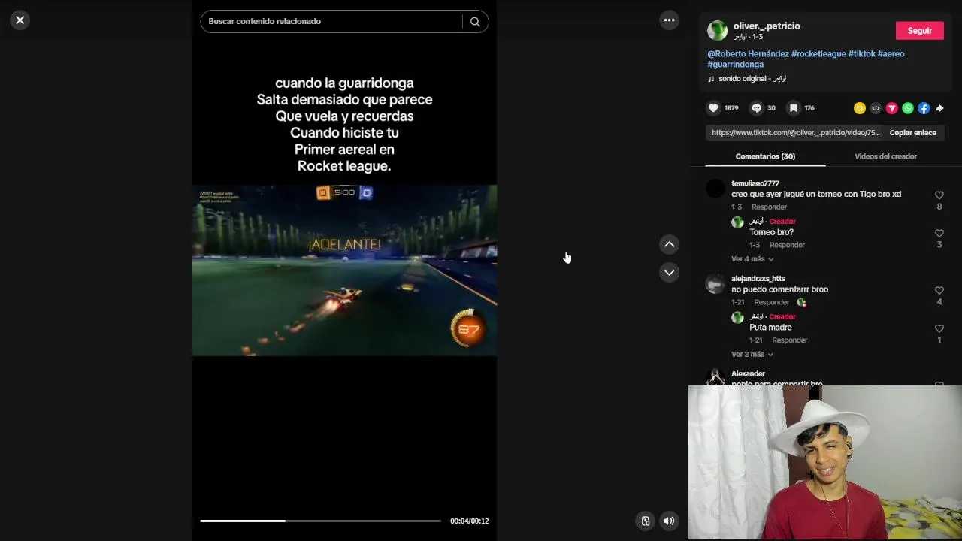
Task: Get embed code via code icon
Action: tap(876, 108)
